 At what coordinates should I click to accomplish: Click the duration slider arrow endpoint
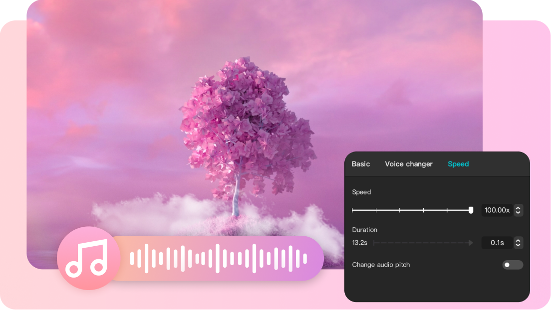coord(471,243)
